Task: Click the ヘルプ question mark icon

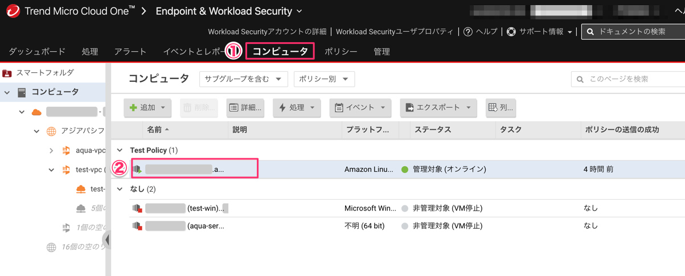Action: click(468, 32)
